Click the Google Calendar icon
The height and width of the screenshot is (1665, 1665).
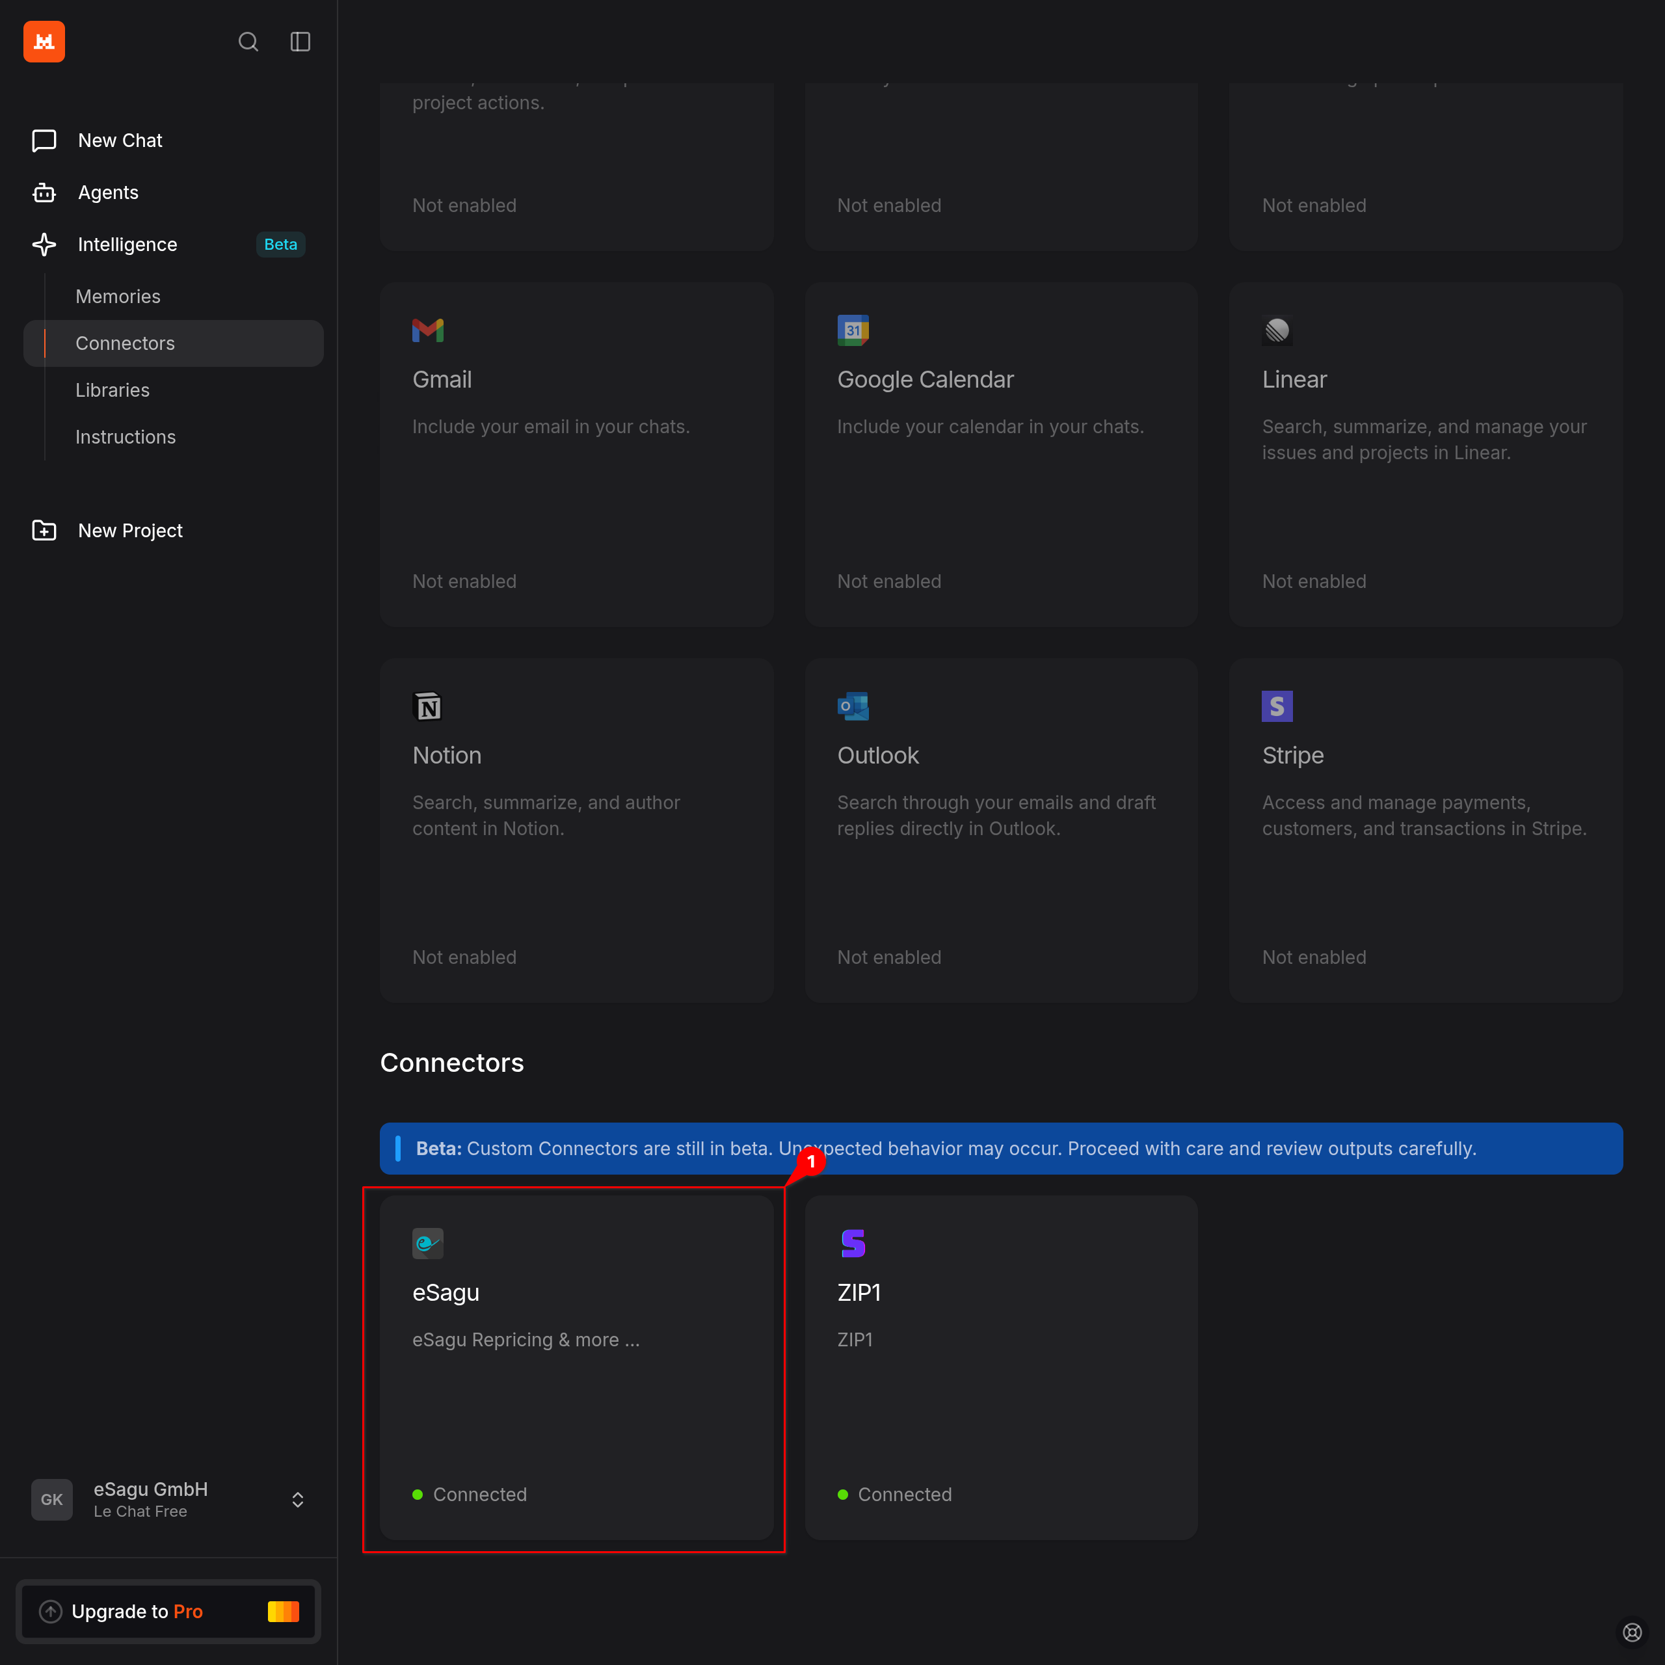pyautogui.click(x=852, y=330)
